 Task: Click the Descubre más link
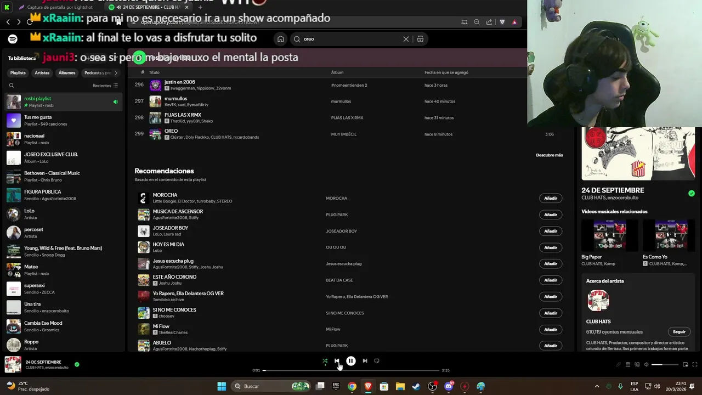(x=550, y=155)
